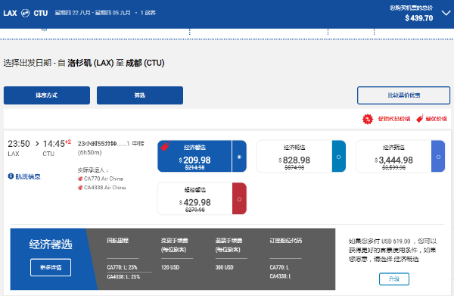
Task: Click the 更多详情 more details button
Action: [51, 267]
